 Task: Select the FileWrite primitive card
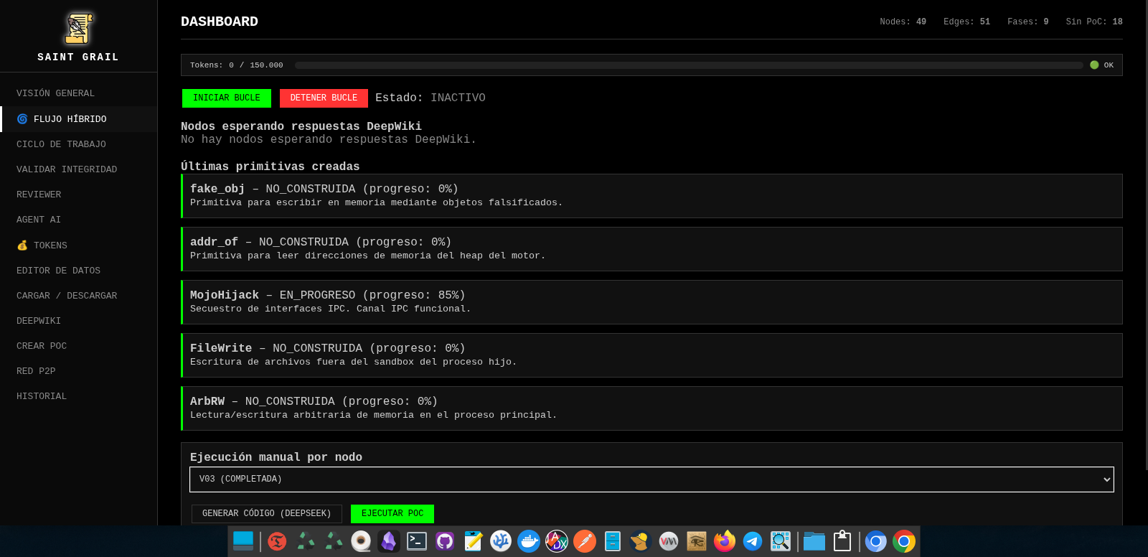[651, 355]
